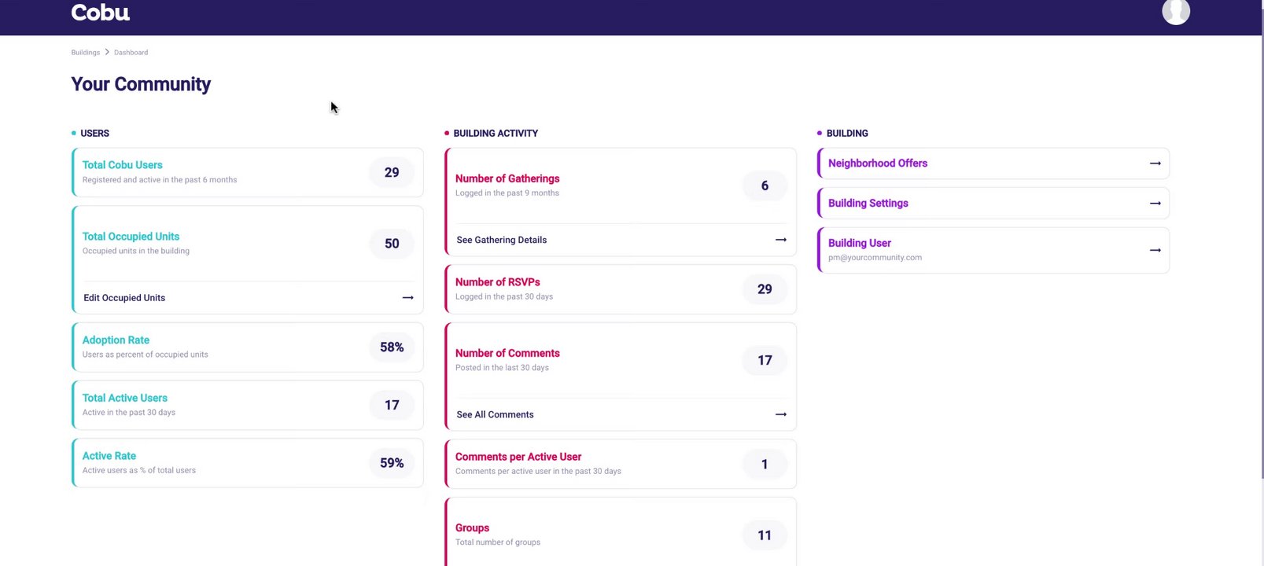Screen dimensions: 1264x566
Task: Click the Adoption Rate 58% badge
Action: 392,347
